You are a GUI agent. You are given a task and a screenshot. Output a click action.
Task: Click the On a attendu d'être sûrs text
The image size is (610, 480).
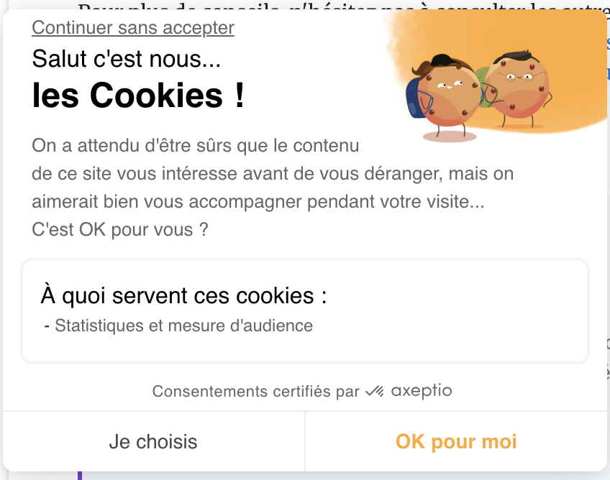[x=195, y=146]
